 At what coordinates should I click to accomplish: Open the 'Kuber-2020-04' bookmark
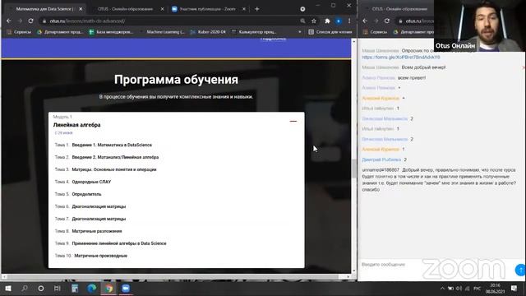coord(208,32)
